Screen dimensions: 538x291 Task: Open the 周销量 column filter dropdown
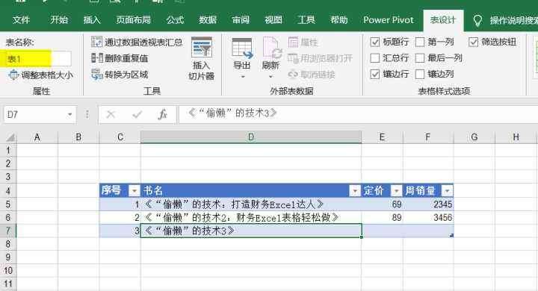448,190
